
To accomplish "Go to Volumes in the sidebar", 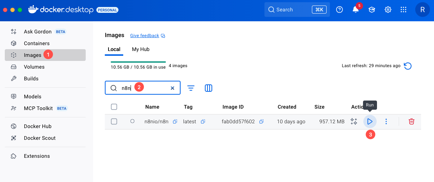I will (x=45, y=67).
